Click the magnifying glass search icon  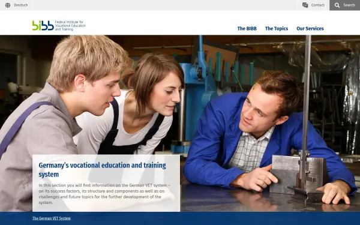pyautogui.click(x=337, y=5)
